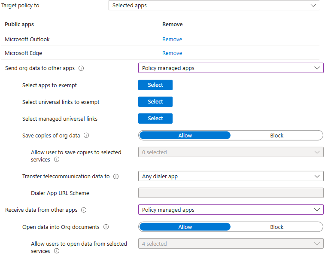Remove Microsoft Outlook from public apps
The image size is (328, 262).
coord(172,40)
